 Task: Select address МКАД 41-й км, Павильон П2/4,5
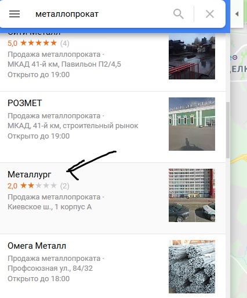64,64
